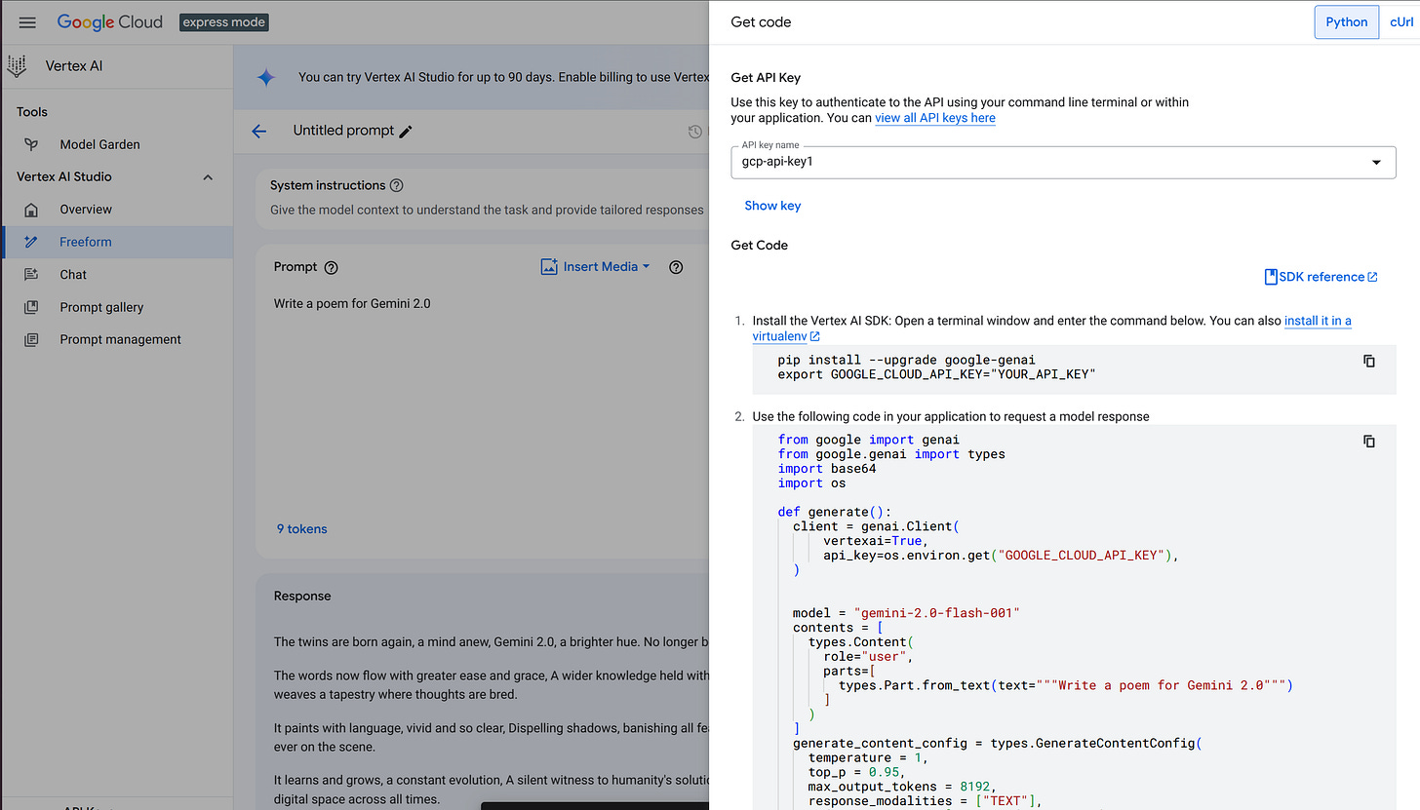Open help icon beside Insert Media
This screenshot has width=1420, height=810.
pos(676,267)
